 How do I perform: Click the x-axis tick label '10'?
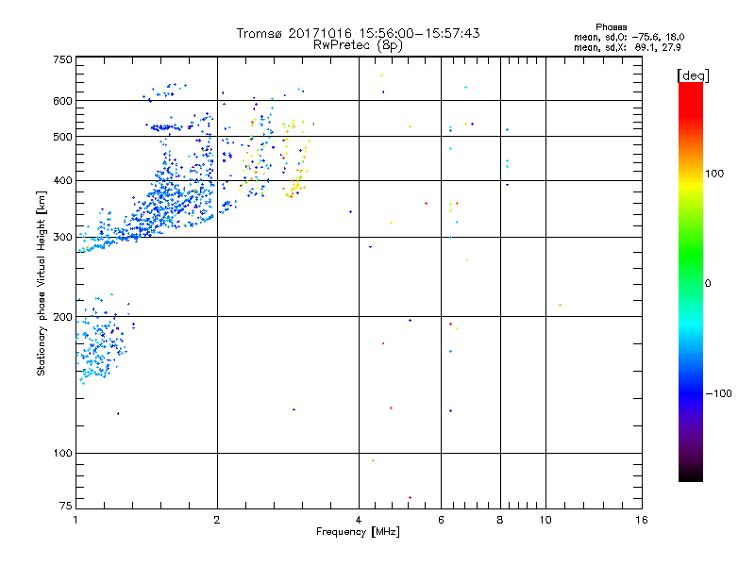[x=545, y=520]
